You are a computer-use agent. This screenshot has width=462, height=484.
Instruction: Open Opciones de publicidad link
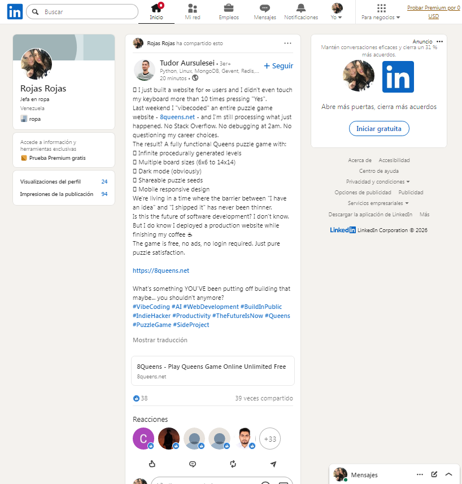[x=363, y=193]
